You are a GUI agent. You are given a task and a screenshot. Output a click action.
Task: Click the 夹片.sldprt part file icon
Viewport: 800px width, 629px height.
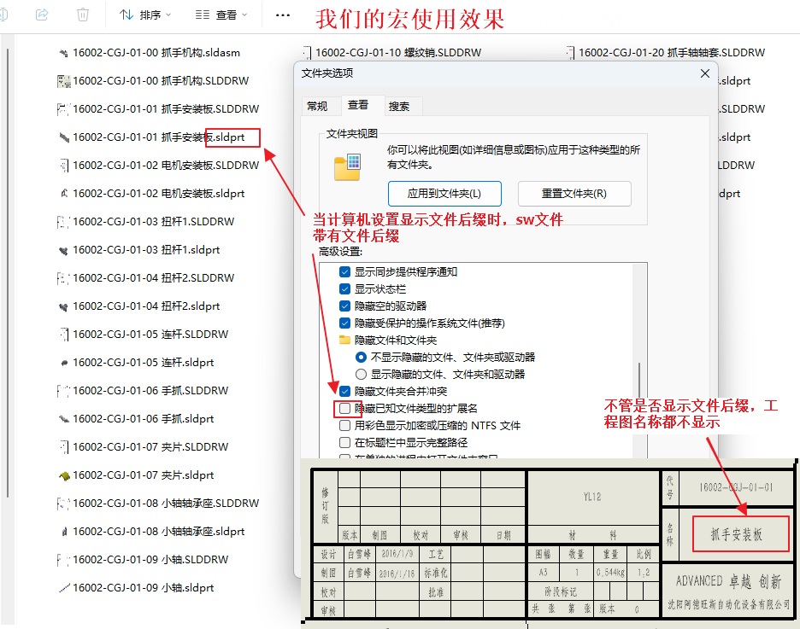click(x=62, y=475)
